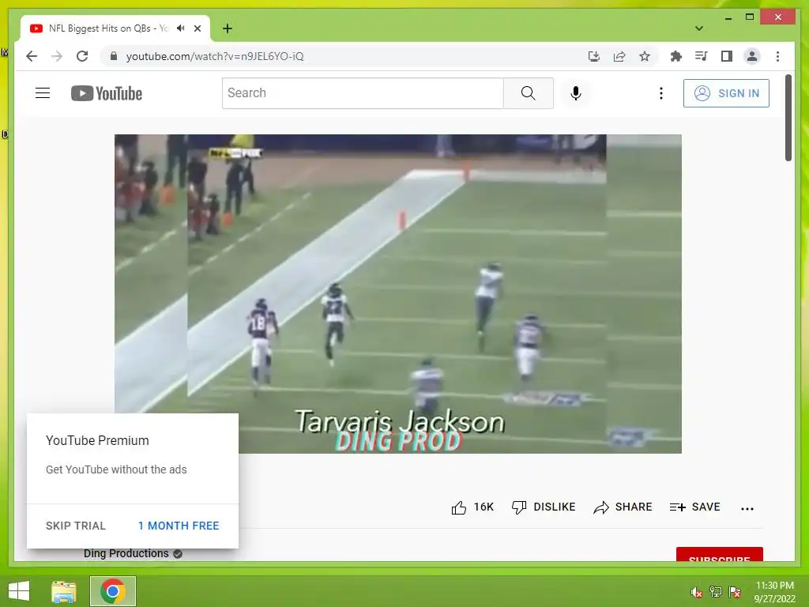Open YouTube settings three-dot menu
Image resolution: width=809 pixels, height=607 pixels.
(x=661, y=93)
